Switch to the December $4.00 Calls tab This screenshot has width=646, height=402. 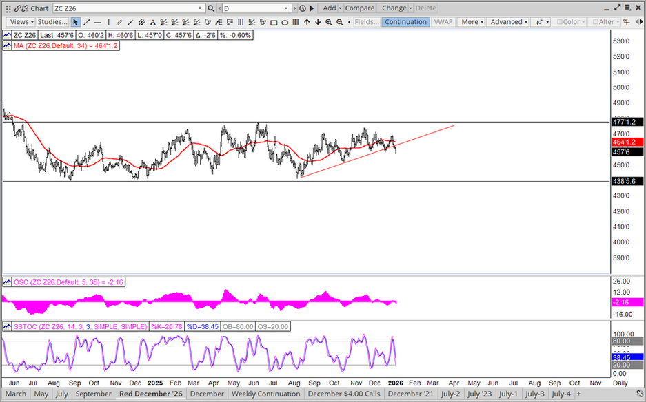(x=345, y=394)
